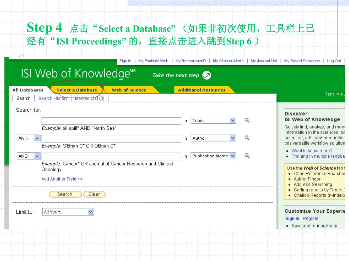Click the Register link in the sidebar
This screenshot has height=261, width=349.
pos(311,219)
